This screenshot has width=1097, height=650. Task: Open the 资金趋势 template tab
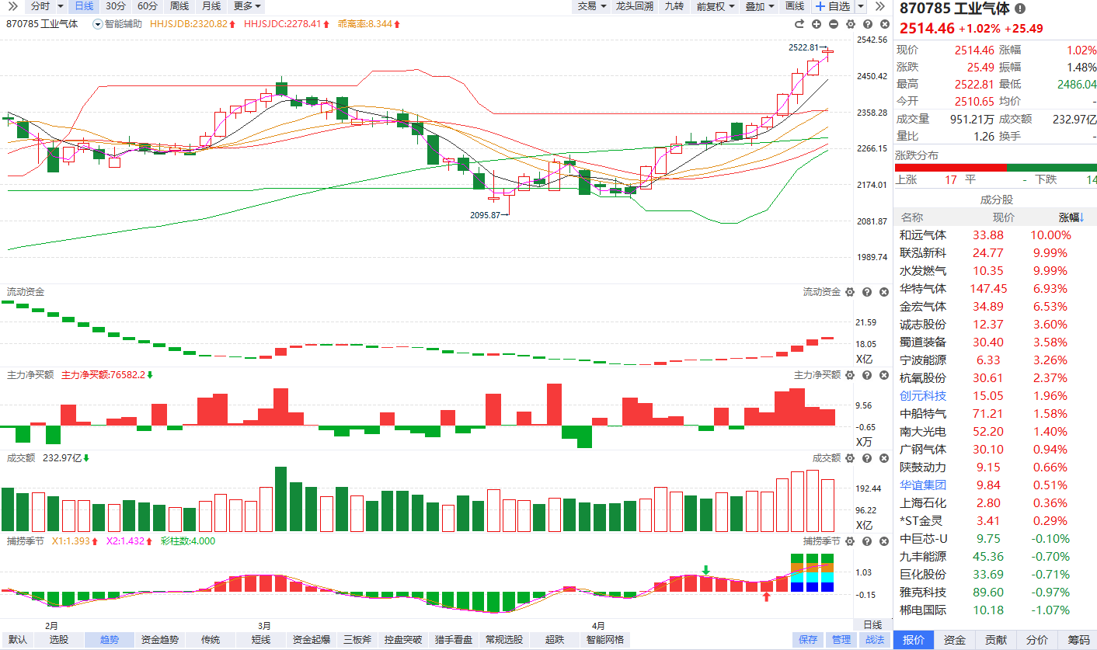160,640
